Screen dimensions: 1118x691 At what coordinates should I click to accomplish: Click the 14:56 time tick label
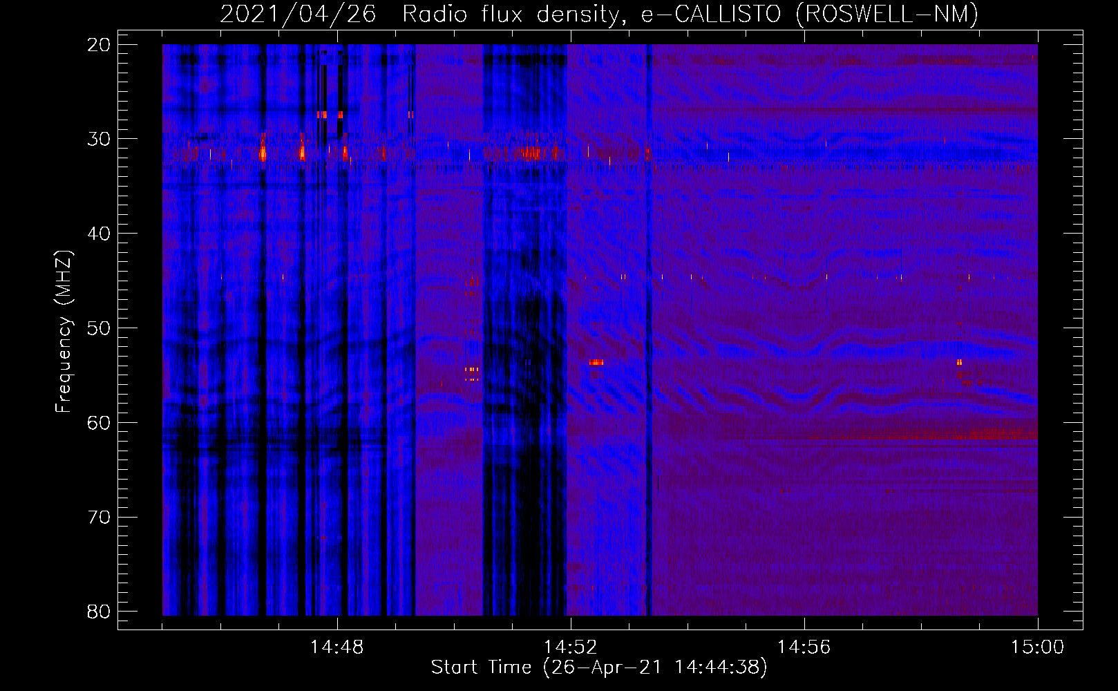(804, 647)
